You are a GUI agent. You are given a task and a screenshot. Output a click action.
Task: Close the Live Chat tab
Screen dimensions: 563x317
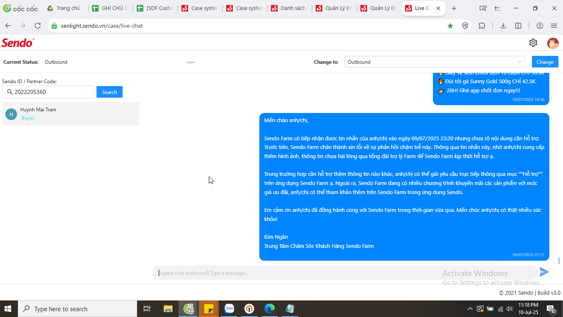click(438, 8)
